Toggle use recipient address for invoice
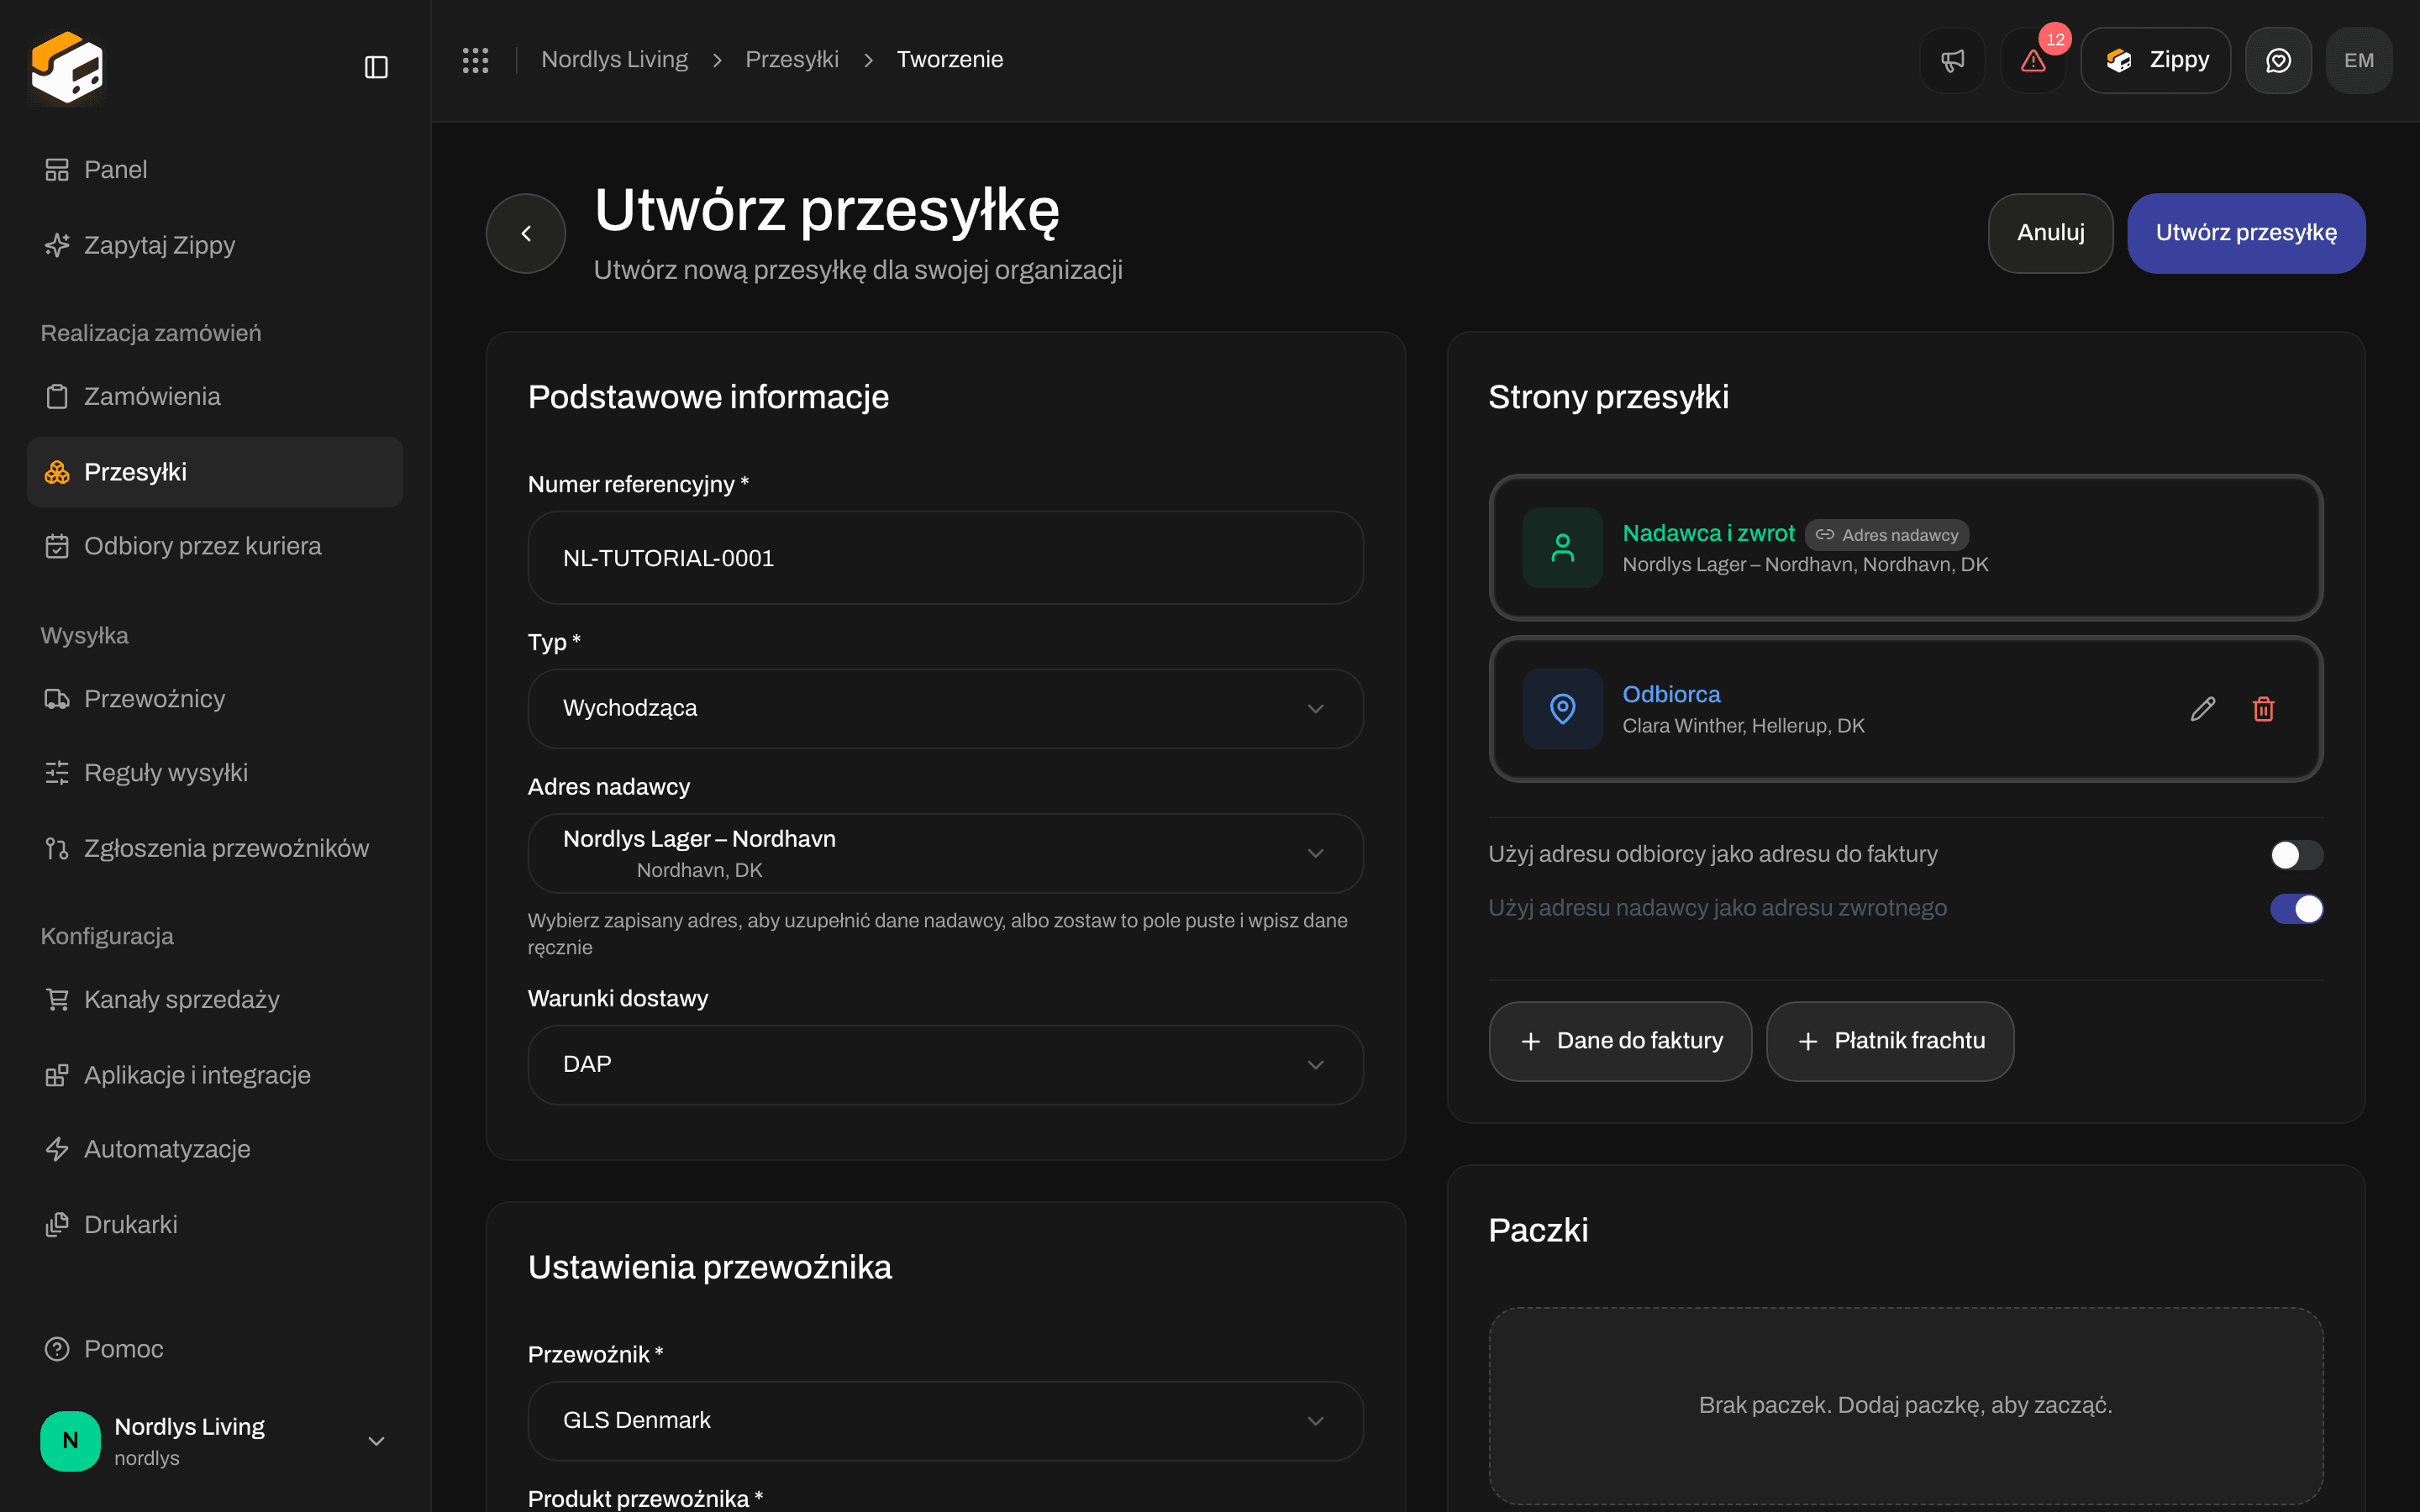2420x1512 pixels. 2296,855
